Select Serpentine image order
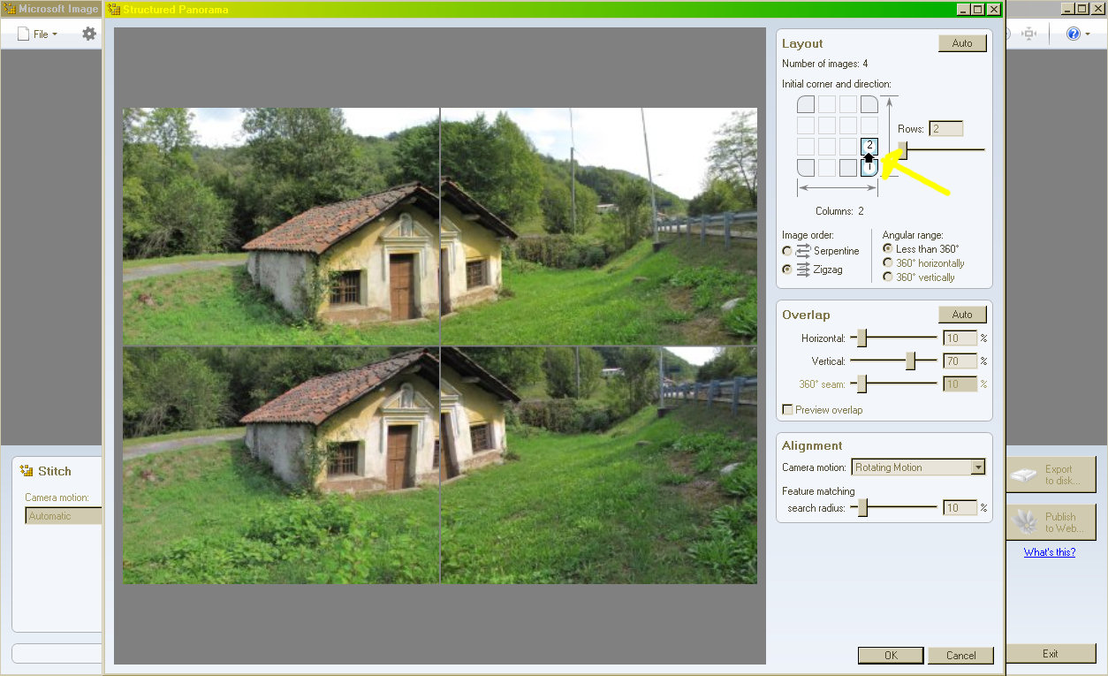Viewport: 1108px width, 676px height. pyautogui.click(x=787, y=251)
